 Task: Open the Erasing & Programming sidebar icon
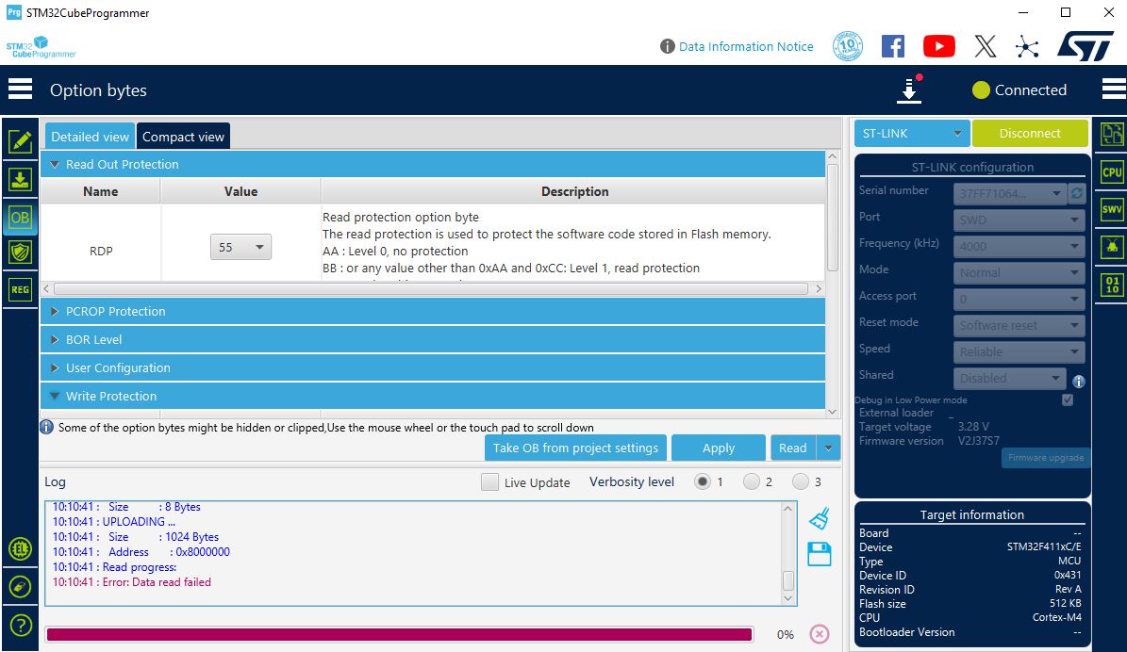(x=20, y=179)
